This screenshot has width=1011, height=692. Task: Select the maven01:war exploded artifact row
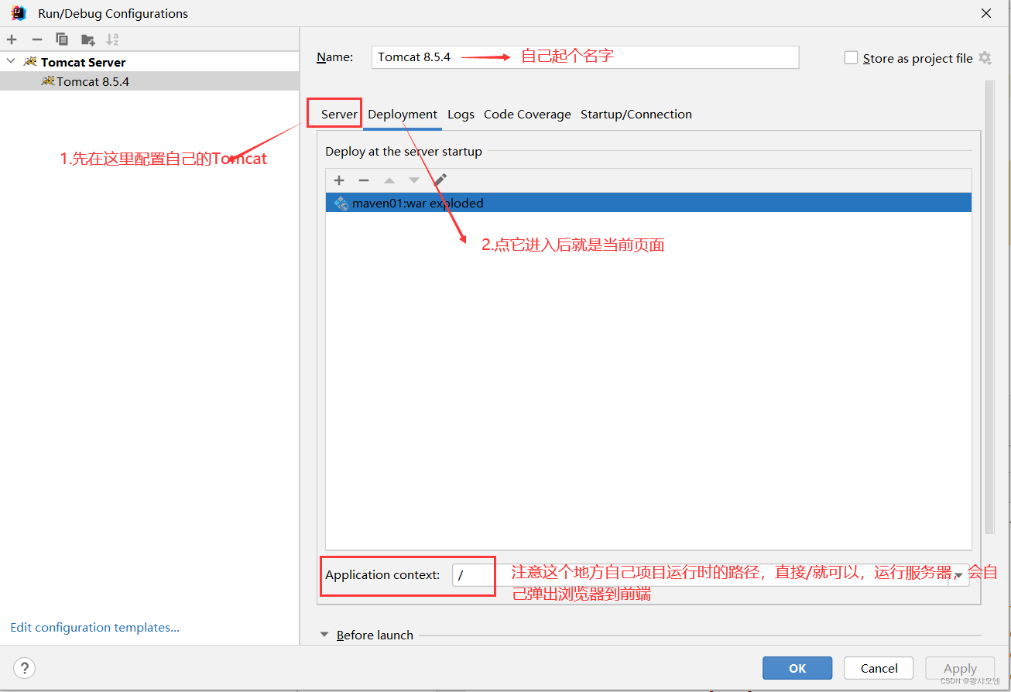[x=648, y=203]
